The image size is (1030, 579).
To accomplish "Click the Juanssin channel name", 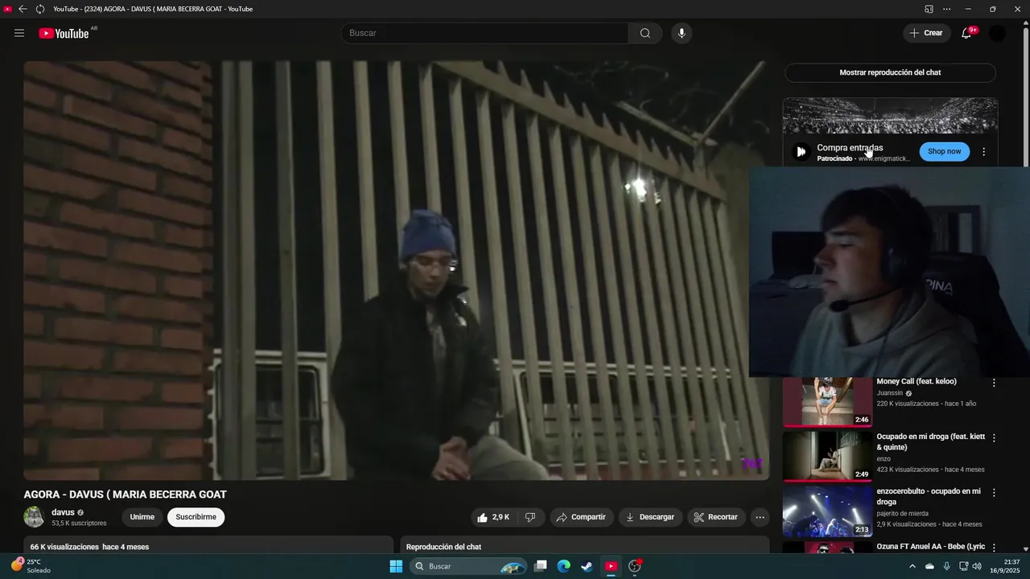I will pos(890,393).
